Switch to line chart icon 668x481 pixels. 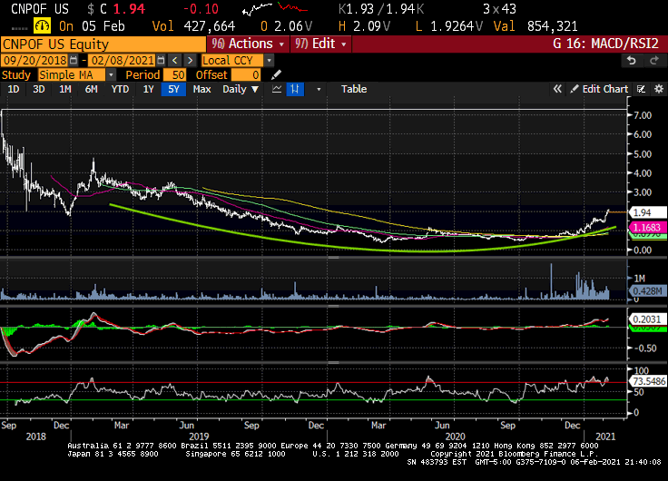[x=277, y=89]
